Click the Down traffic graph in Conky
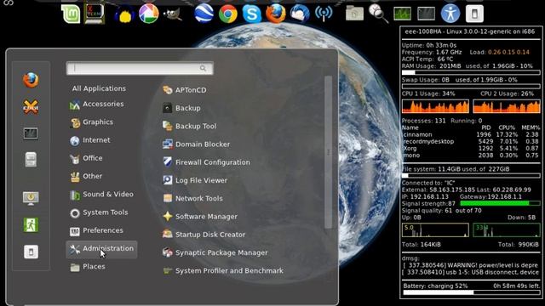 507,230
